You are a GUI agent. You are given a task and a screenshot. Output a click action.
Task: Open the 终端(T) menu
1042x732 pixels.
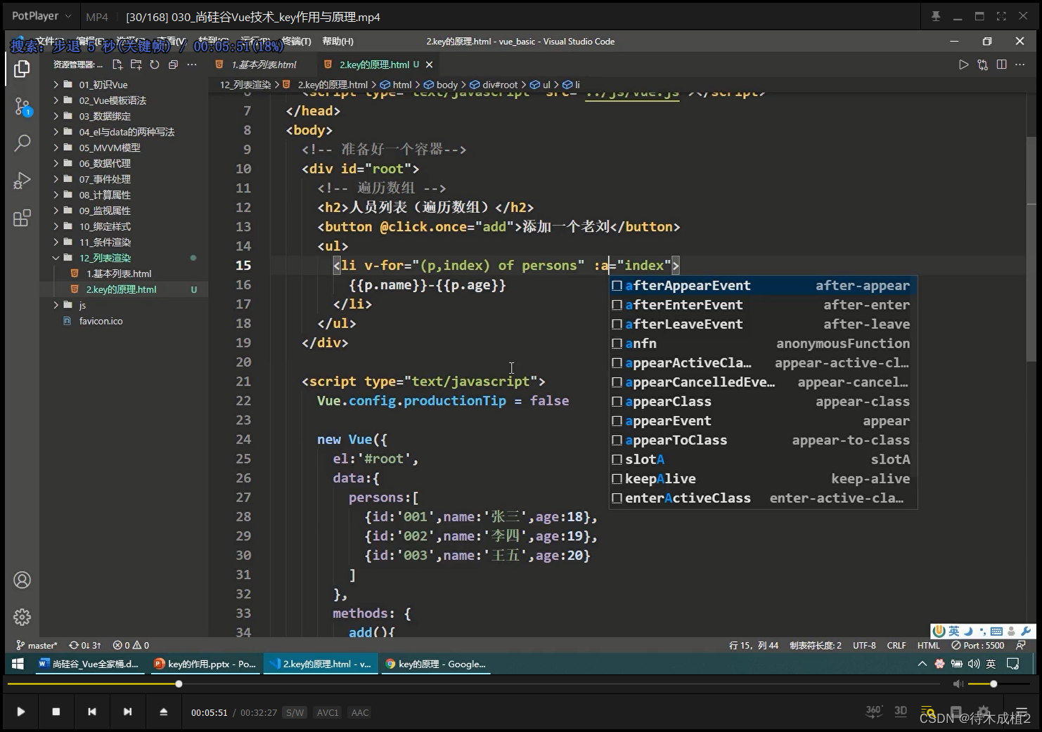coord(296,41)
